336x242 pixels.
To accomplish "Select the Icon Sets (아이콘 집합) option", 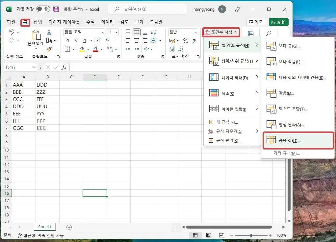I will [x=233, y=109].
